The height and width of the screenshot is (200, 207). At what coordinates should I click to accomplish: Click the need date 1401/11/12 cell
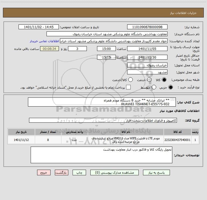21,140
